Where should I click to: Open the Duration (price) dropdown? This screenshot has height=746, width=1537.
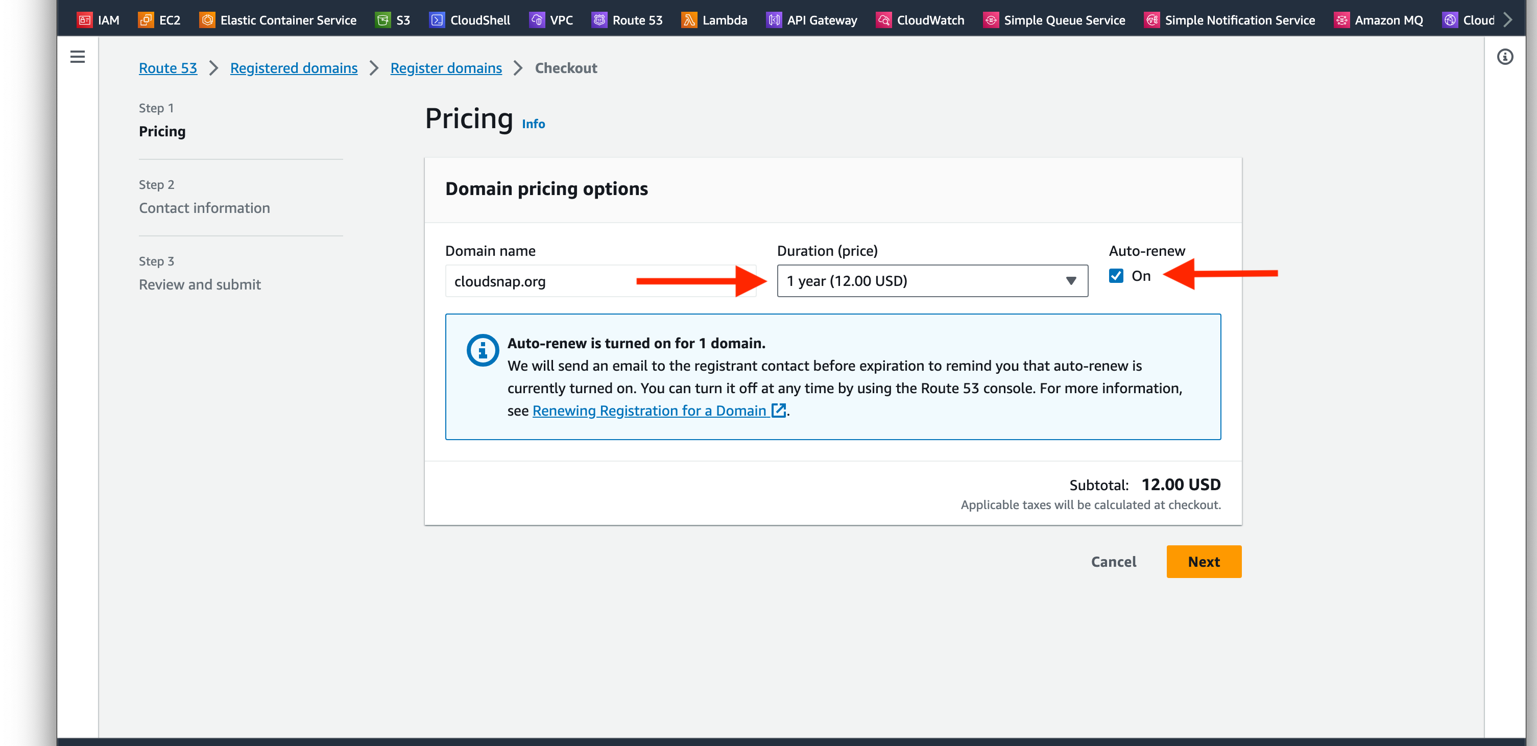tap(932, 281)
